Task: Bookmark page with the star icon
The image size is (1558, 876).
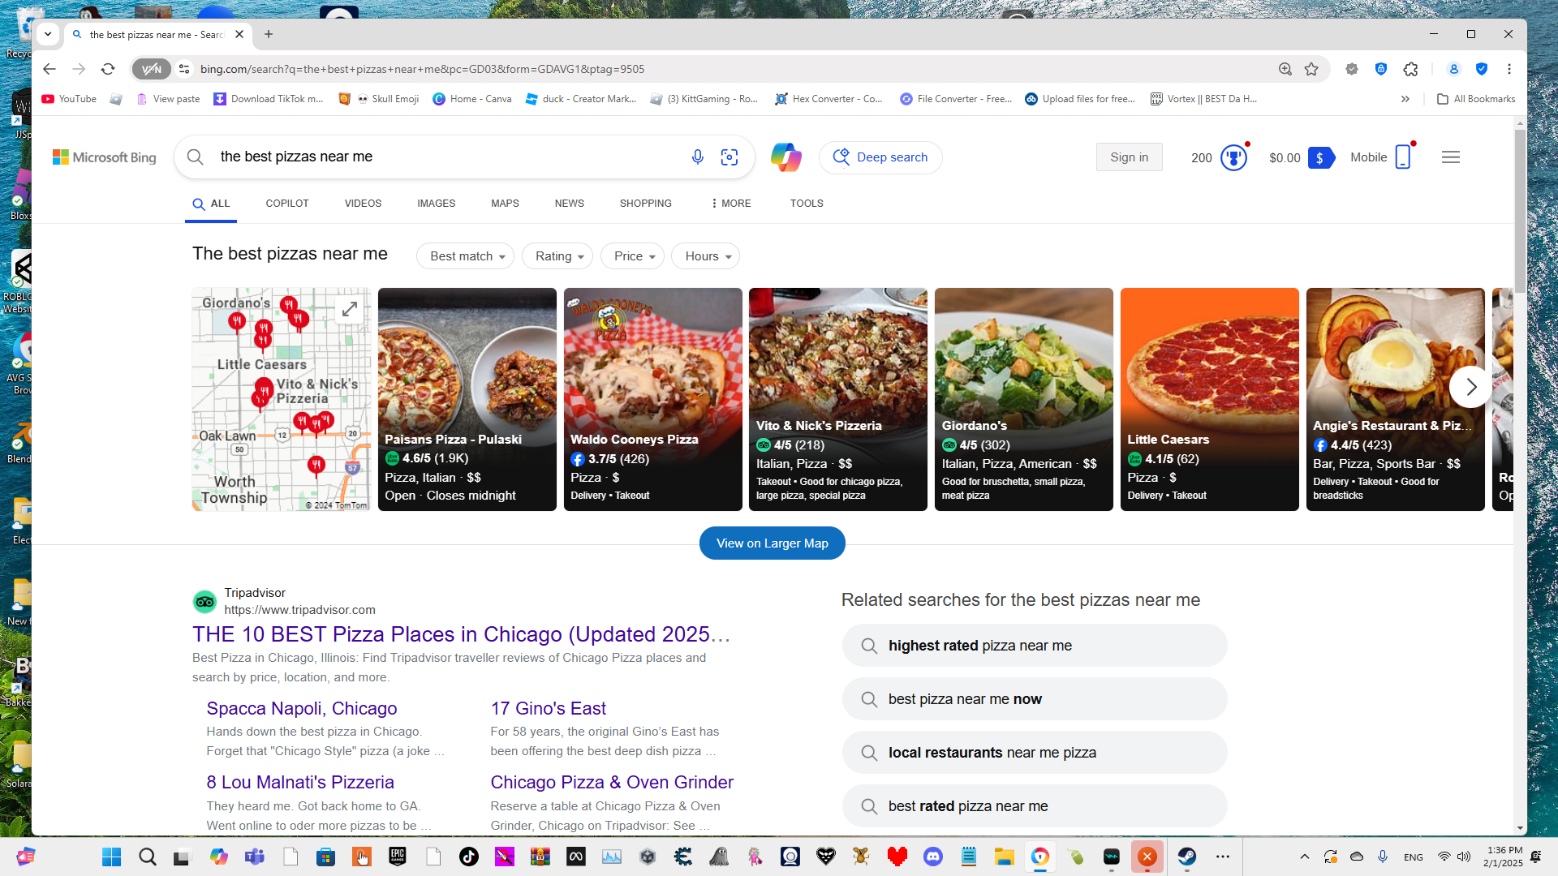Action: tap(1311, 69)
